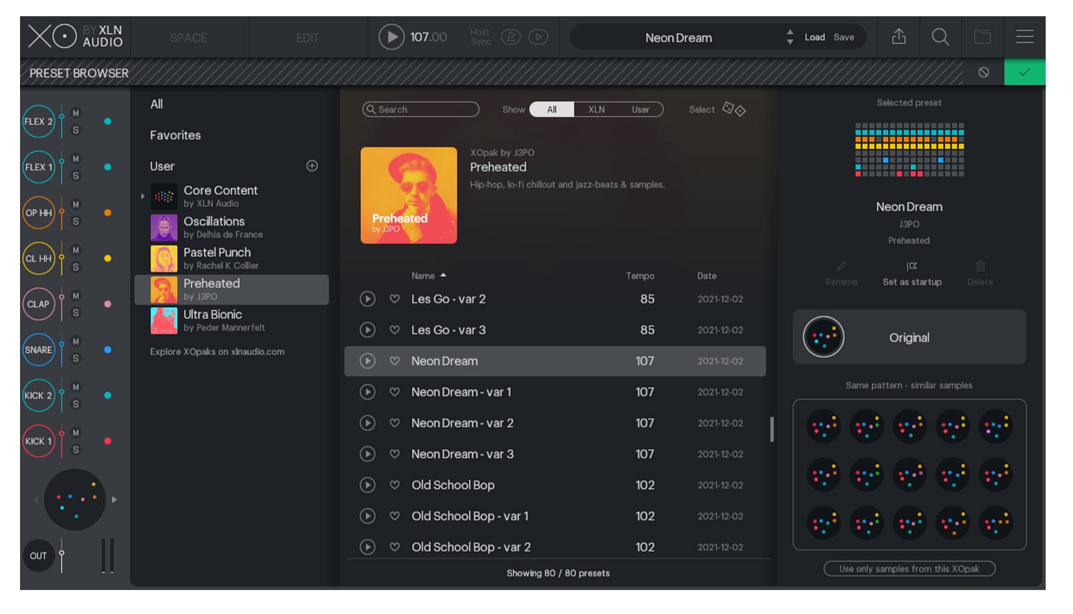Image resolution: width=1073 pixels, height=614 pixels.
Task: Show only XLN presets filter
Action: 596,109
